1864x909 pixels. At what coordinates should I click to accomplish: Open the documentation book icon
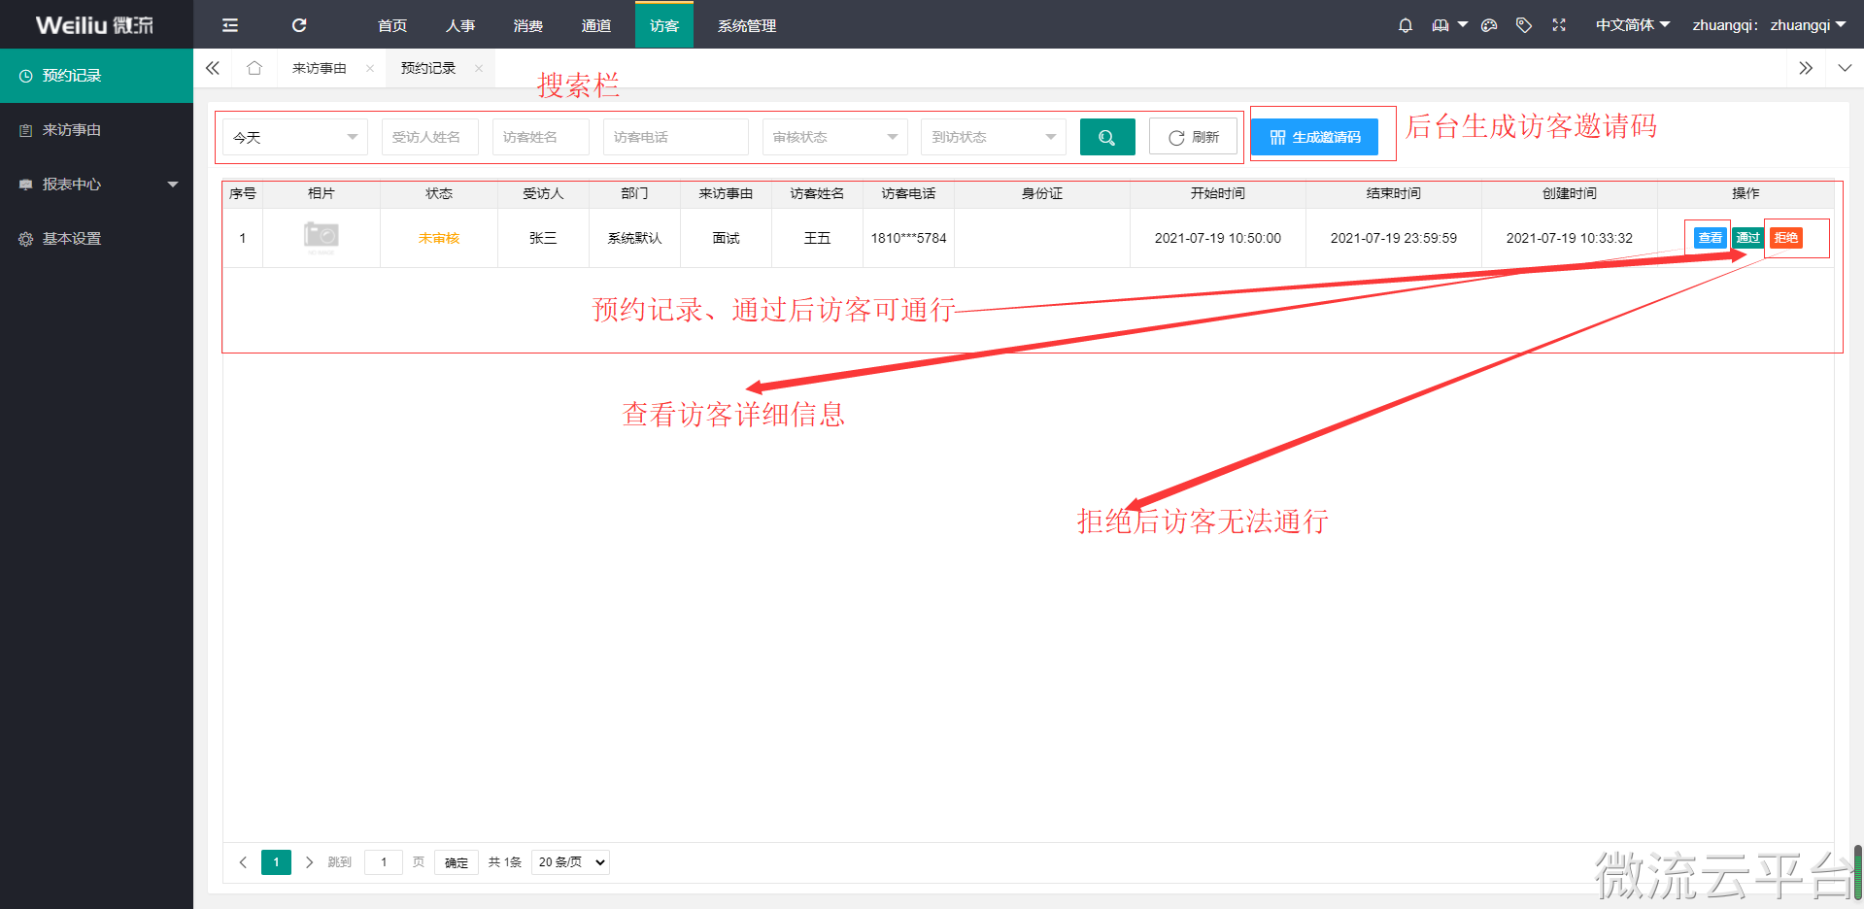(x=1440, y=25)
